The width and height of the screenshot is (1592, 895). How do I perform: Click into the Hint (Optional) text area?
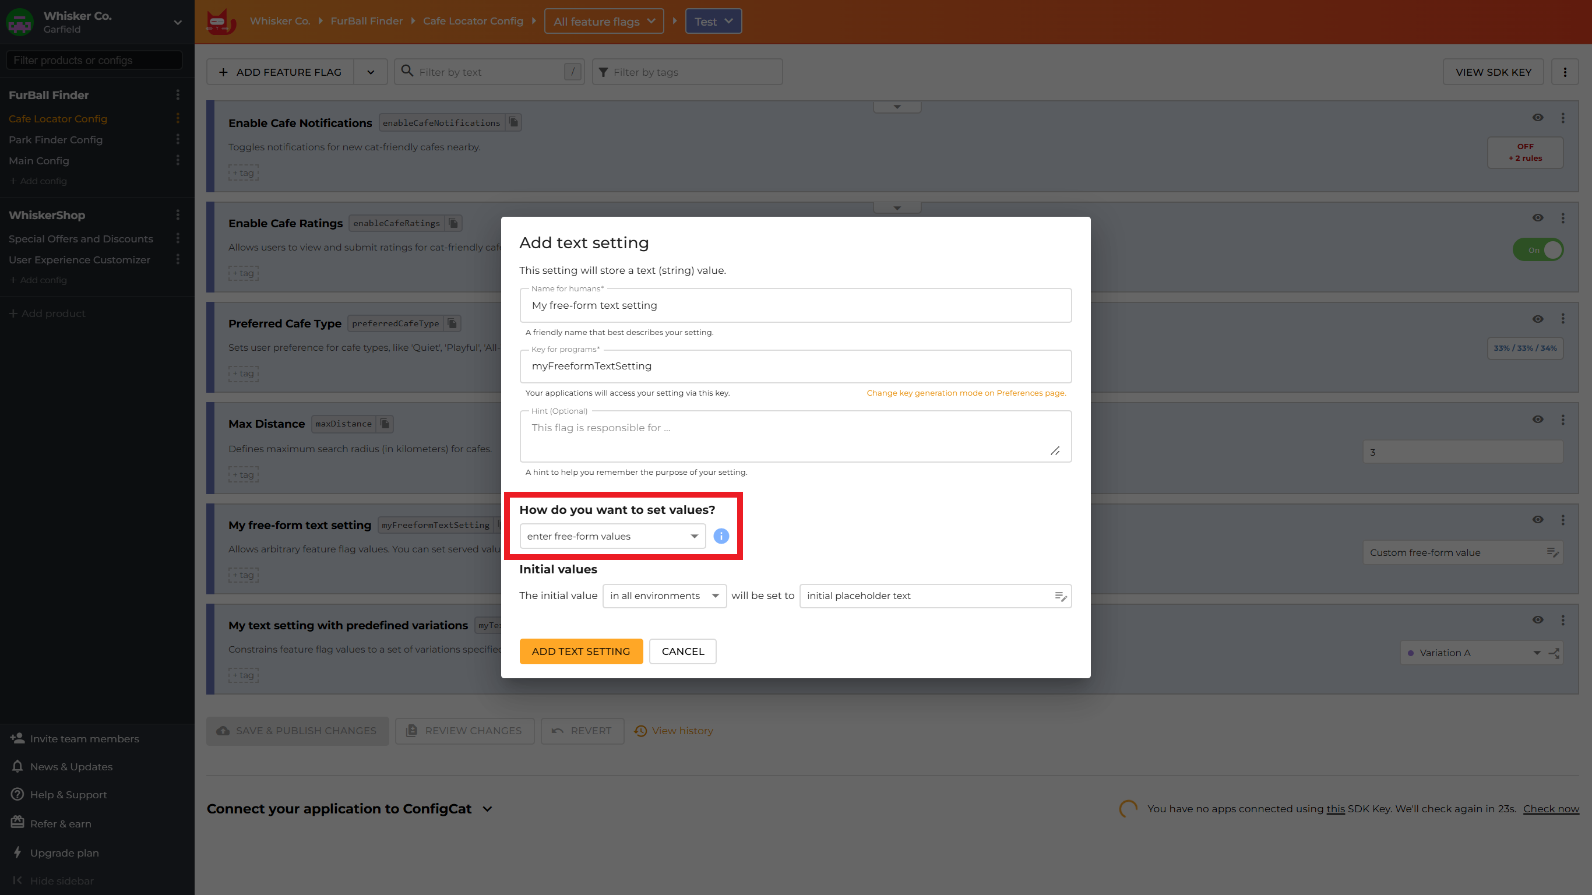point(785,436)
